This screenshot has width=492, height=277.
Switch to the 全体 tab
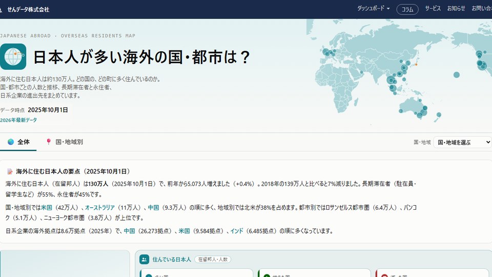[x=18, y=142]
